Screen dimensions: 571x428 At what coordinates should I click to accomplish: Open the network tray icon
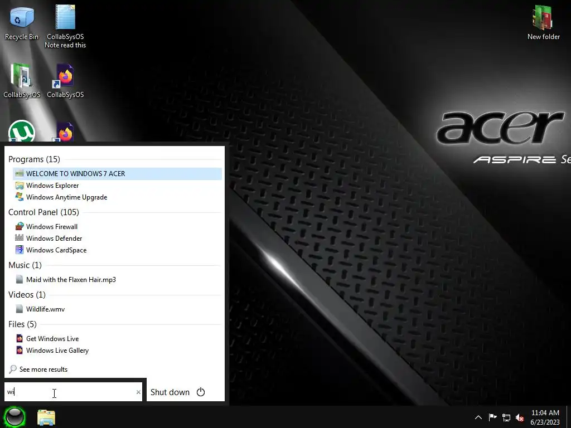click(x=506, y=417)
